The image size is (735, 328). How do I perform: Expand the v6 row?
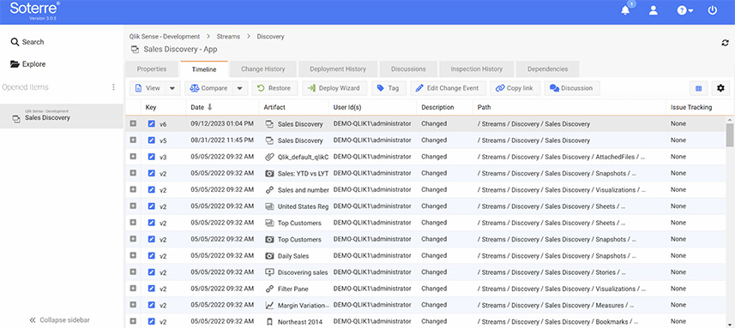(133, 123)
